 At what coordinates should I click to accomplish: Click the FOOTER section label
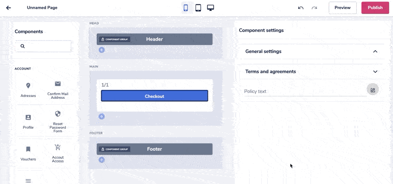pyautogui.click(x=96, y=133)
